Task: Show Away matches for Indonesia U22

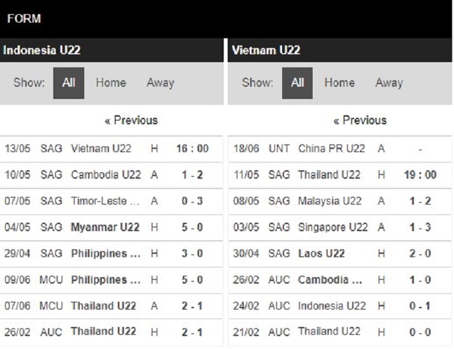Action: tap(160, 83)
